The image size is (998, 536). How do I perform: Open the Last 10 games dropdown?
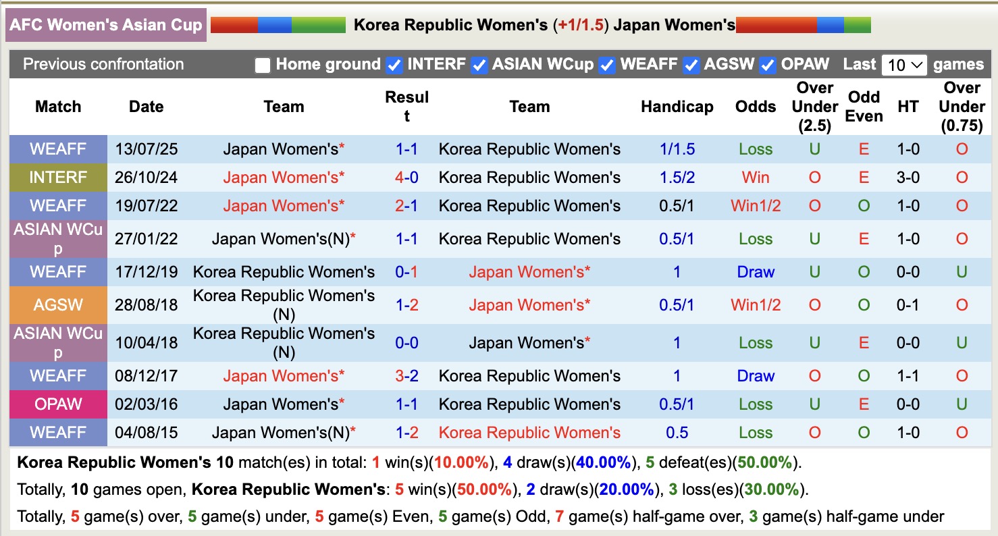904,65
